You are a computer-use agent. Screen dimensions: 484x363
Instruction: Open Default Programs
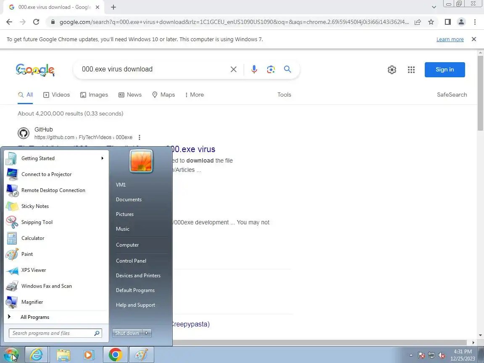click(x=135, y=290)
